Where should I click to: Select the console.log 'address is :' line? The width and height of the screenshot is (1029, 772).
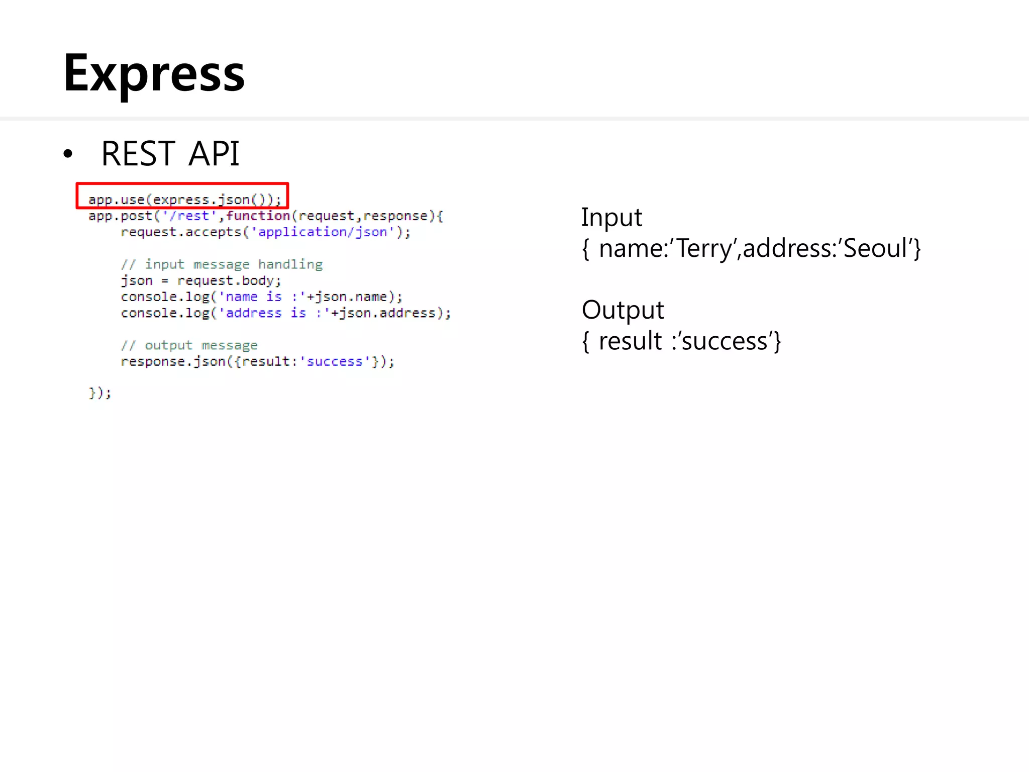[286, 313]
